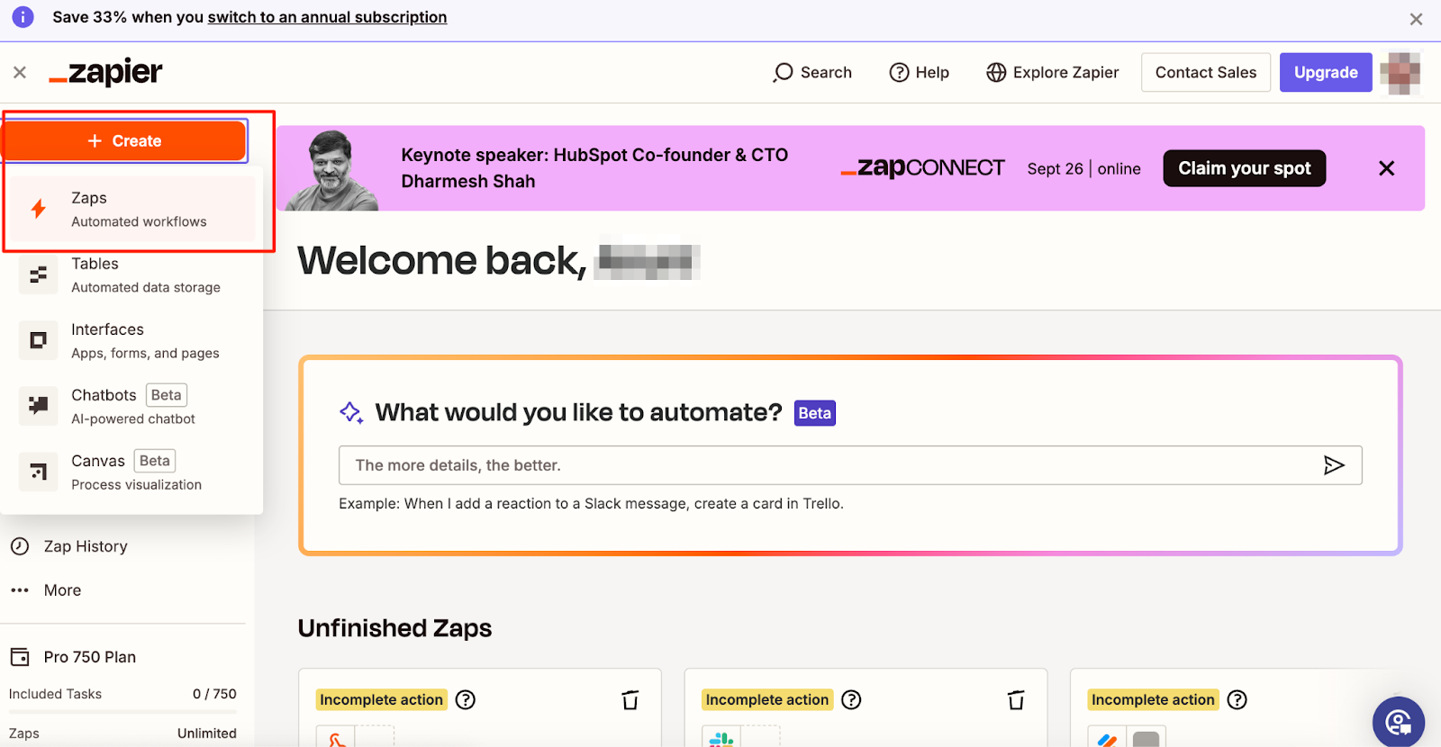Click the third Incomplete action label
1441x747 pixels.
coord(1153,699)
